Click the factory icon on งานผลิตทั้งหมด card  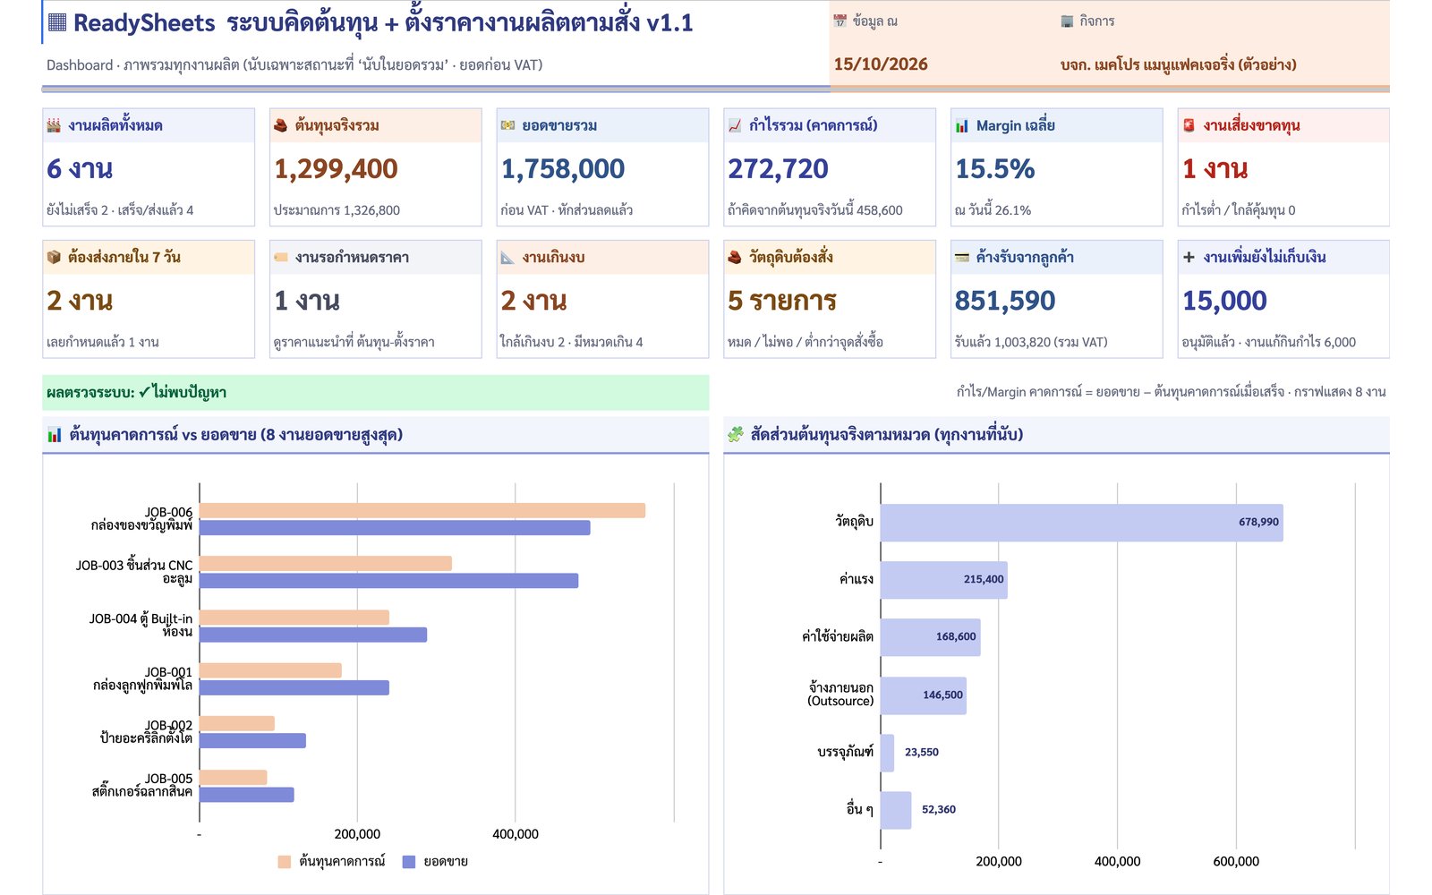pyautogui.click(x=54, y=125)
